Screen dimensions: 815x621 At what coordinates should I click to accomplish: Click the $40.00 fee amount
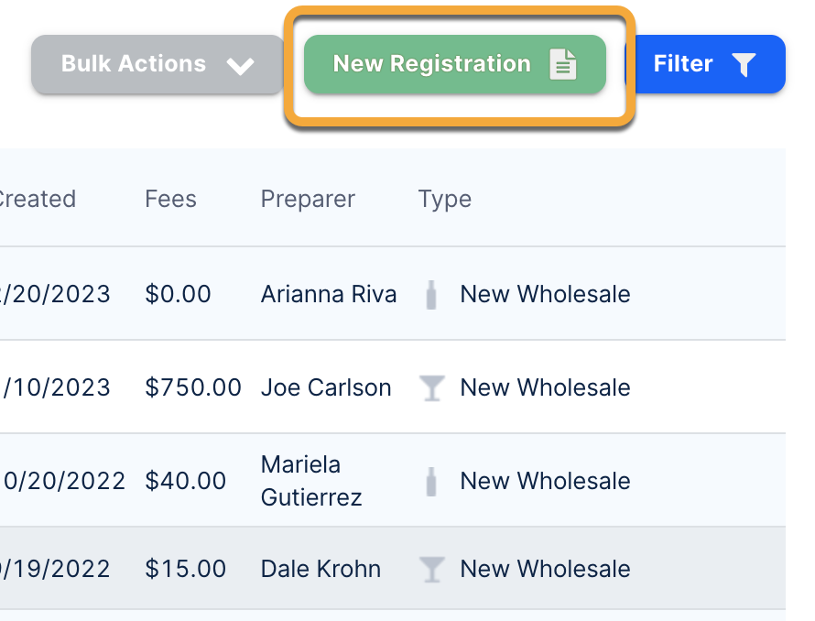[x=186, y=481]
